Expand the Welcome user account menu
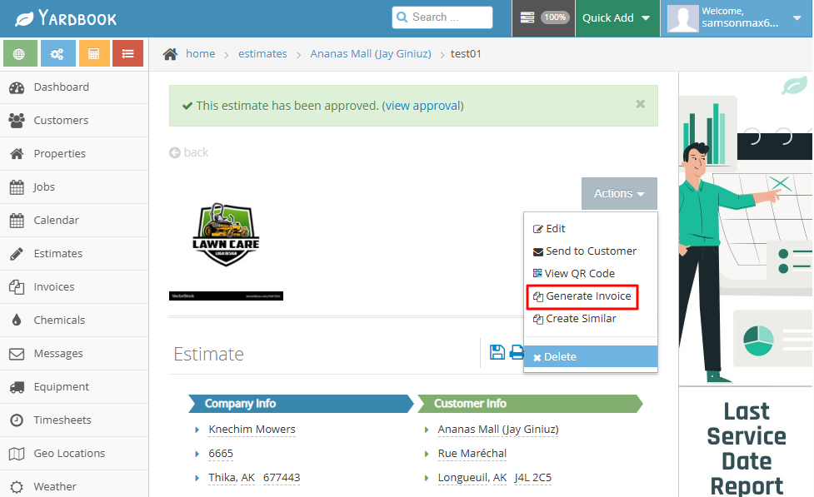The image size is (814, 497). pyautogui.click(x=737, y=18)
